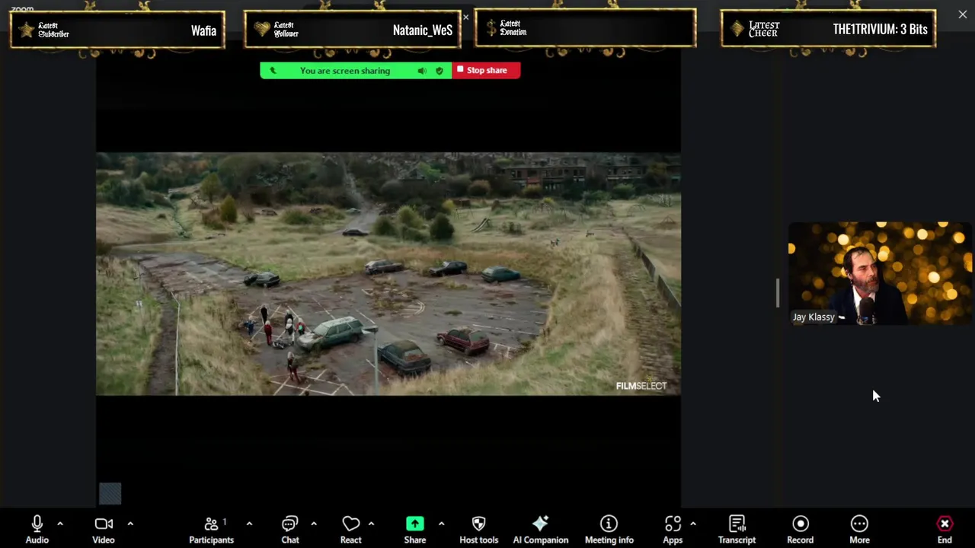Click the Latest Follower heart icon

point(262,29)
